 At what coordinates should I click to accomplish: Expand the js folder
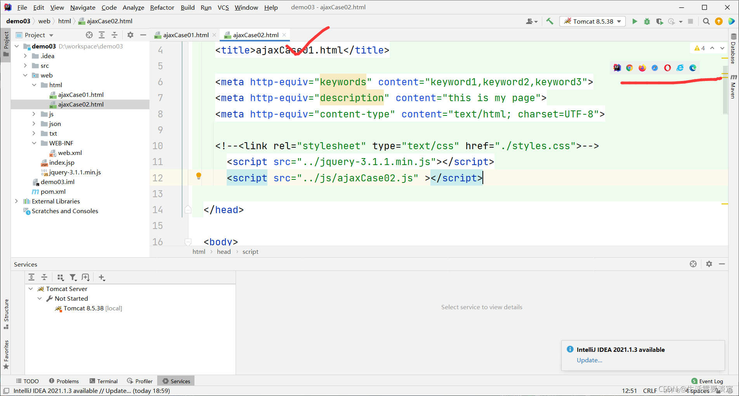point(34,114)
